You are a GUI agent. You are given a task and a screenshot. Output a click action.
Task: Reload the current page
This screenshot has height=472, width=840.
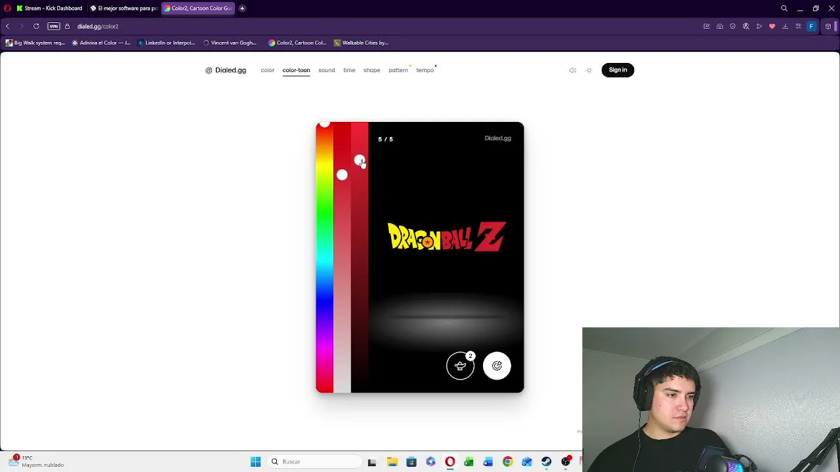(36, 26)
